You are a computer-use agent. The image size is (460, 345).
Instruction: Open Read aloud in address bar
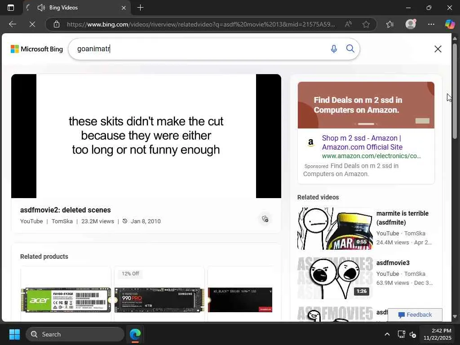click(348, 24)
